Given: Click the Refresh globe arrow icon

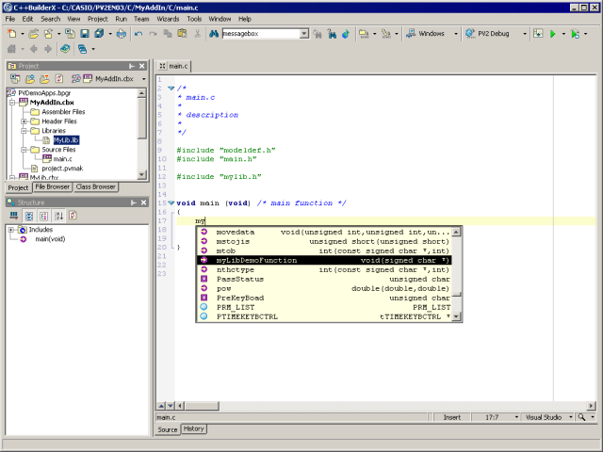Looking at the screenshot, I should pyautogui.click(x=346, y=34).
